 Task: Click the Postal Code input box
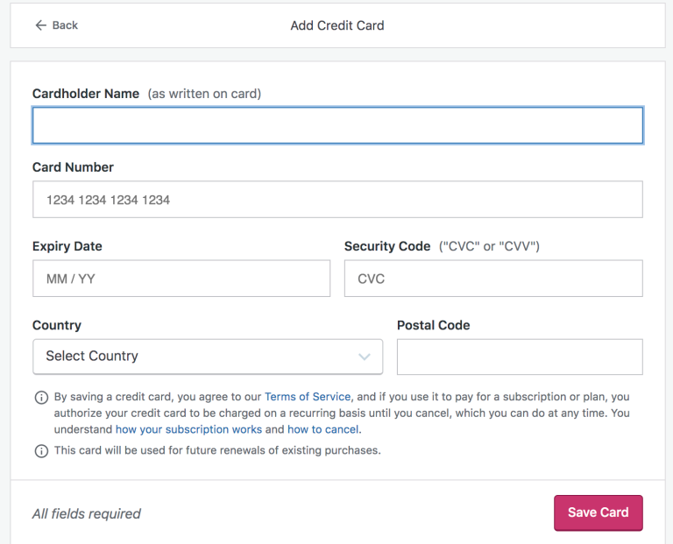point(520,357)
